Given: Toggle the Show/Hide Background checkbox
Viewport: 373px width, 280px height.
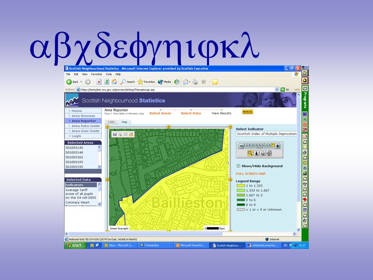Looking at the screenshot, I should tap(238, 166).
